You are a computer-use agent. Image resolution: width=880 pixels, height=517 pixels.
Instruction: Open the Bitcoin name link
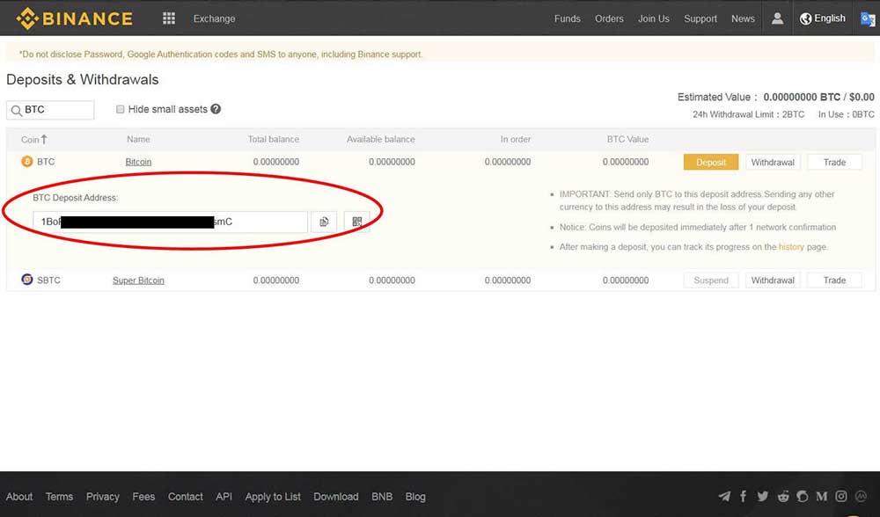(x=138, y=162)
